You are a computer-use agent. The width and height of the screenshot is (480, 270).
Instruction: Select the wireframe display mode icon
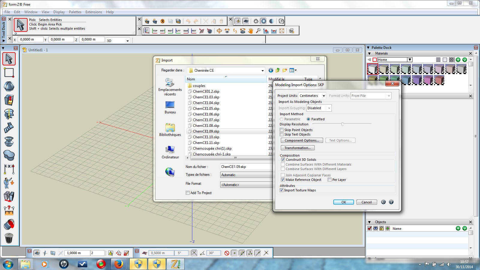coord(256,21)
